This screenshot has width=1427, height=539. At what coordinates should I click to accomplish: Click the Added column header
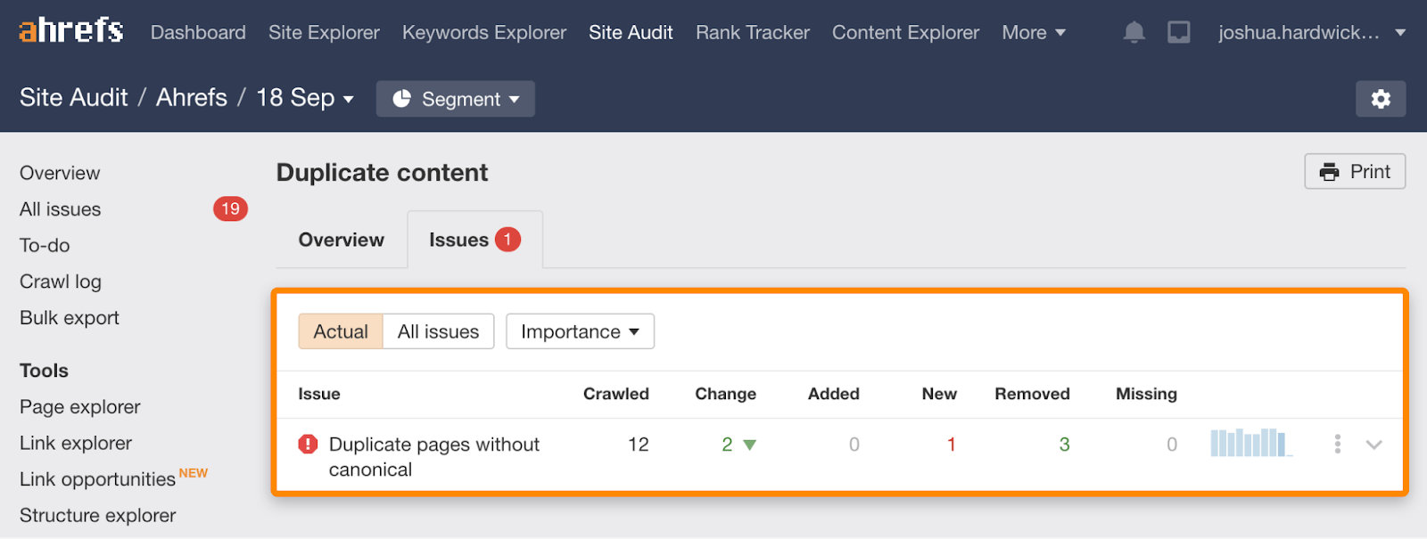coord(834,394)
